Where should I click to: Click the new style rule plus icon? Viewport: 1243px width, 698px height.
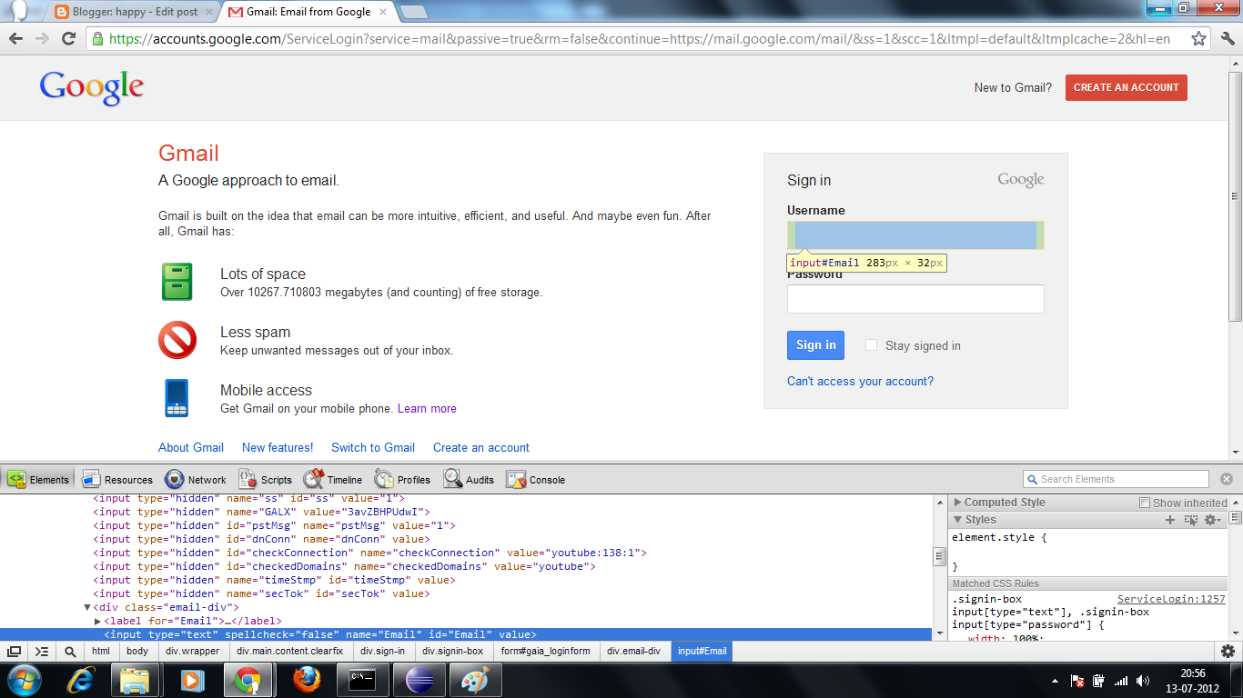1170,520
